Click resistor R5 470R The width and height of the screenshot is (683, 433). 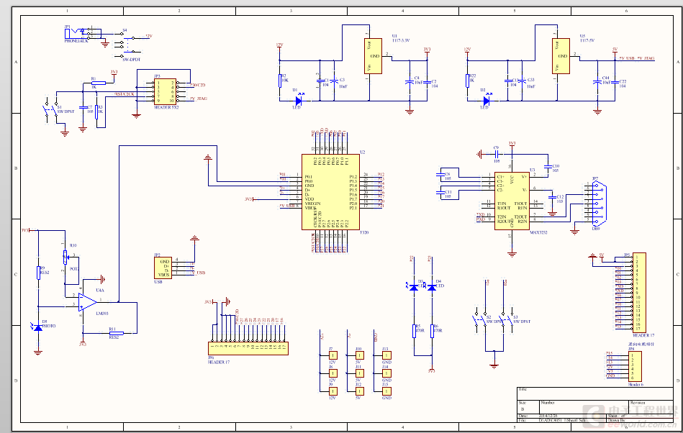click(415, 331)
